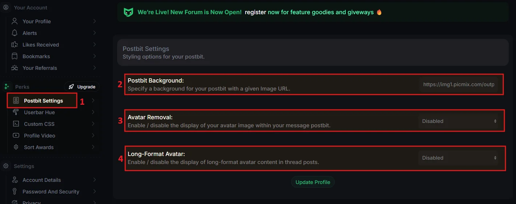The width and height of the screenshot is (516, 204).
Task: Click the Bookmarks icon in sidebar
Action: [x=15, y=56]
